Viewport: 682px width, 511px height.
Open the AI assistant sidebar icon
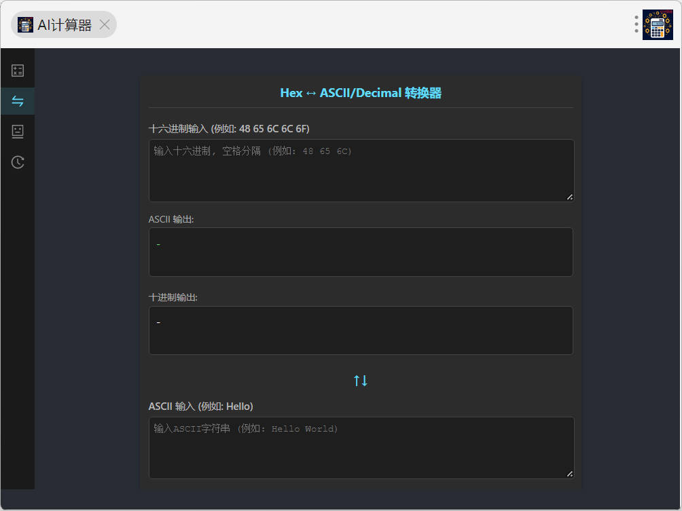point(18,132)
